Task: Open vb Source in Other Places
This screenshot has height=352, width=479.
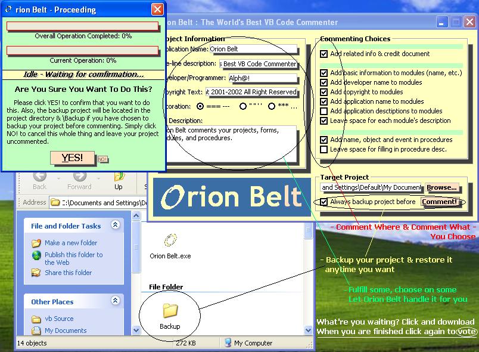Action: click(59, 319)
